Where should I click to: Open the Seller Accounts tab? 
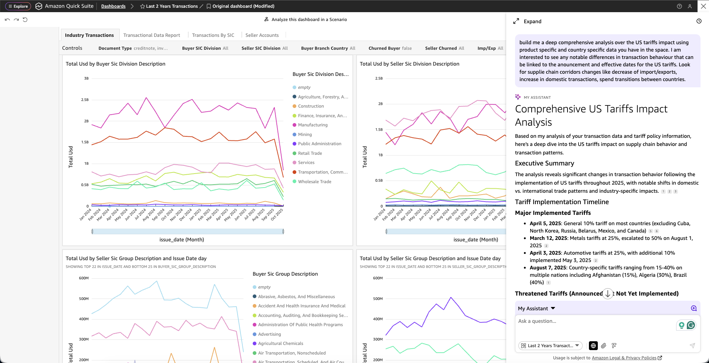(262, 35)
